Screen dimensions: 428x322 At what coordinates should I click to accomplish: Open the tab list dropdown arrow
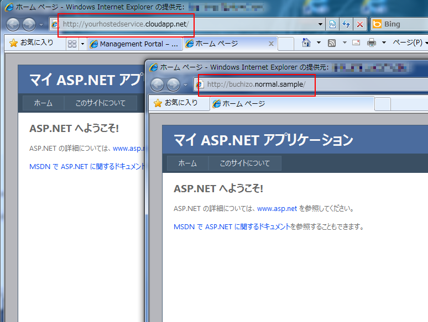(x=82, y=44)
